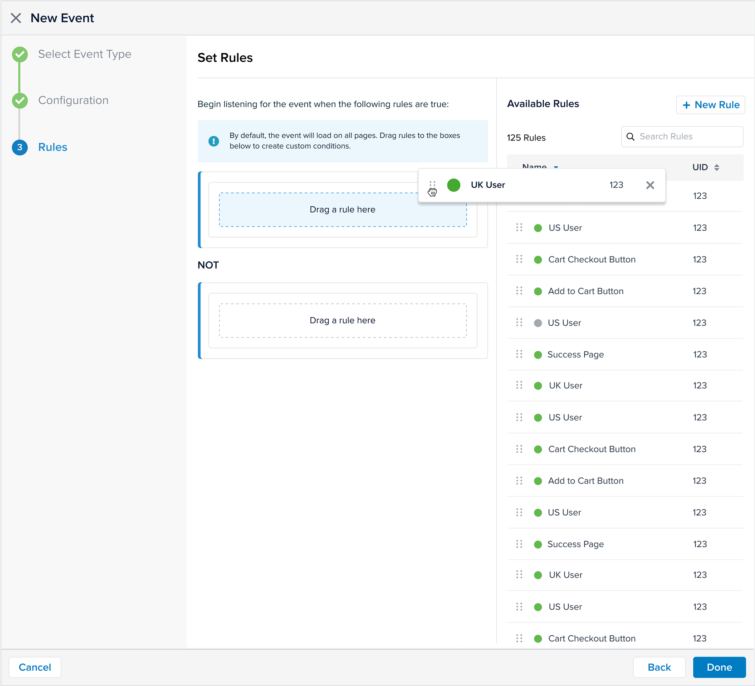Click the 125 Rules count text
755x686 pixels.
(526, 138)
